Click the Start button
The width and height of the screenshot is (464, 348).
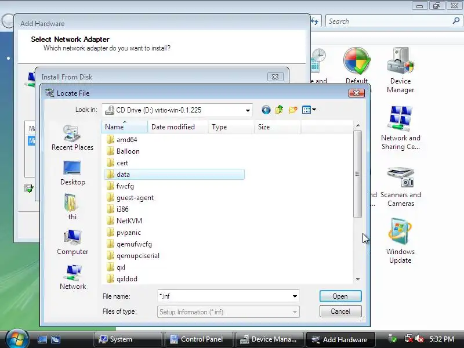point(17,339)
